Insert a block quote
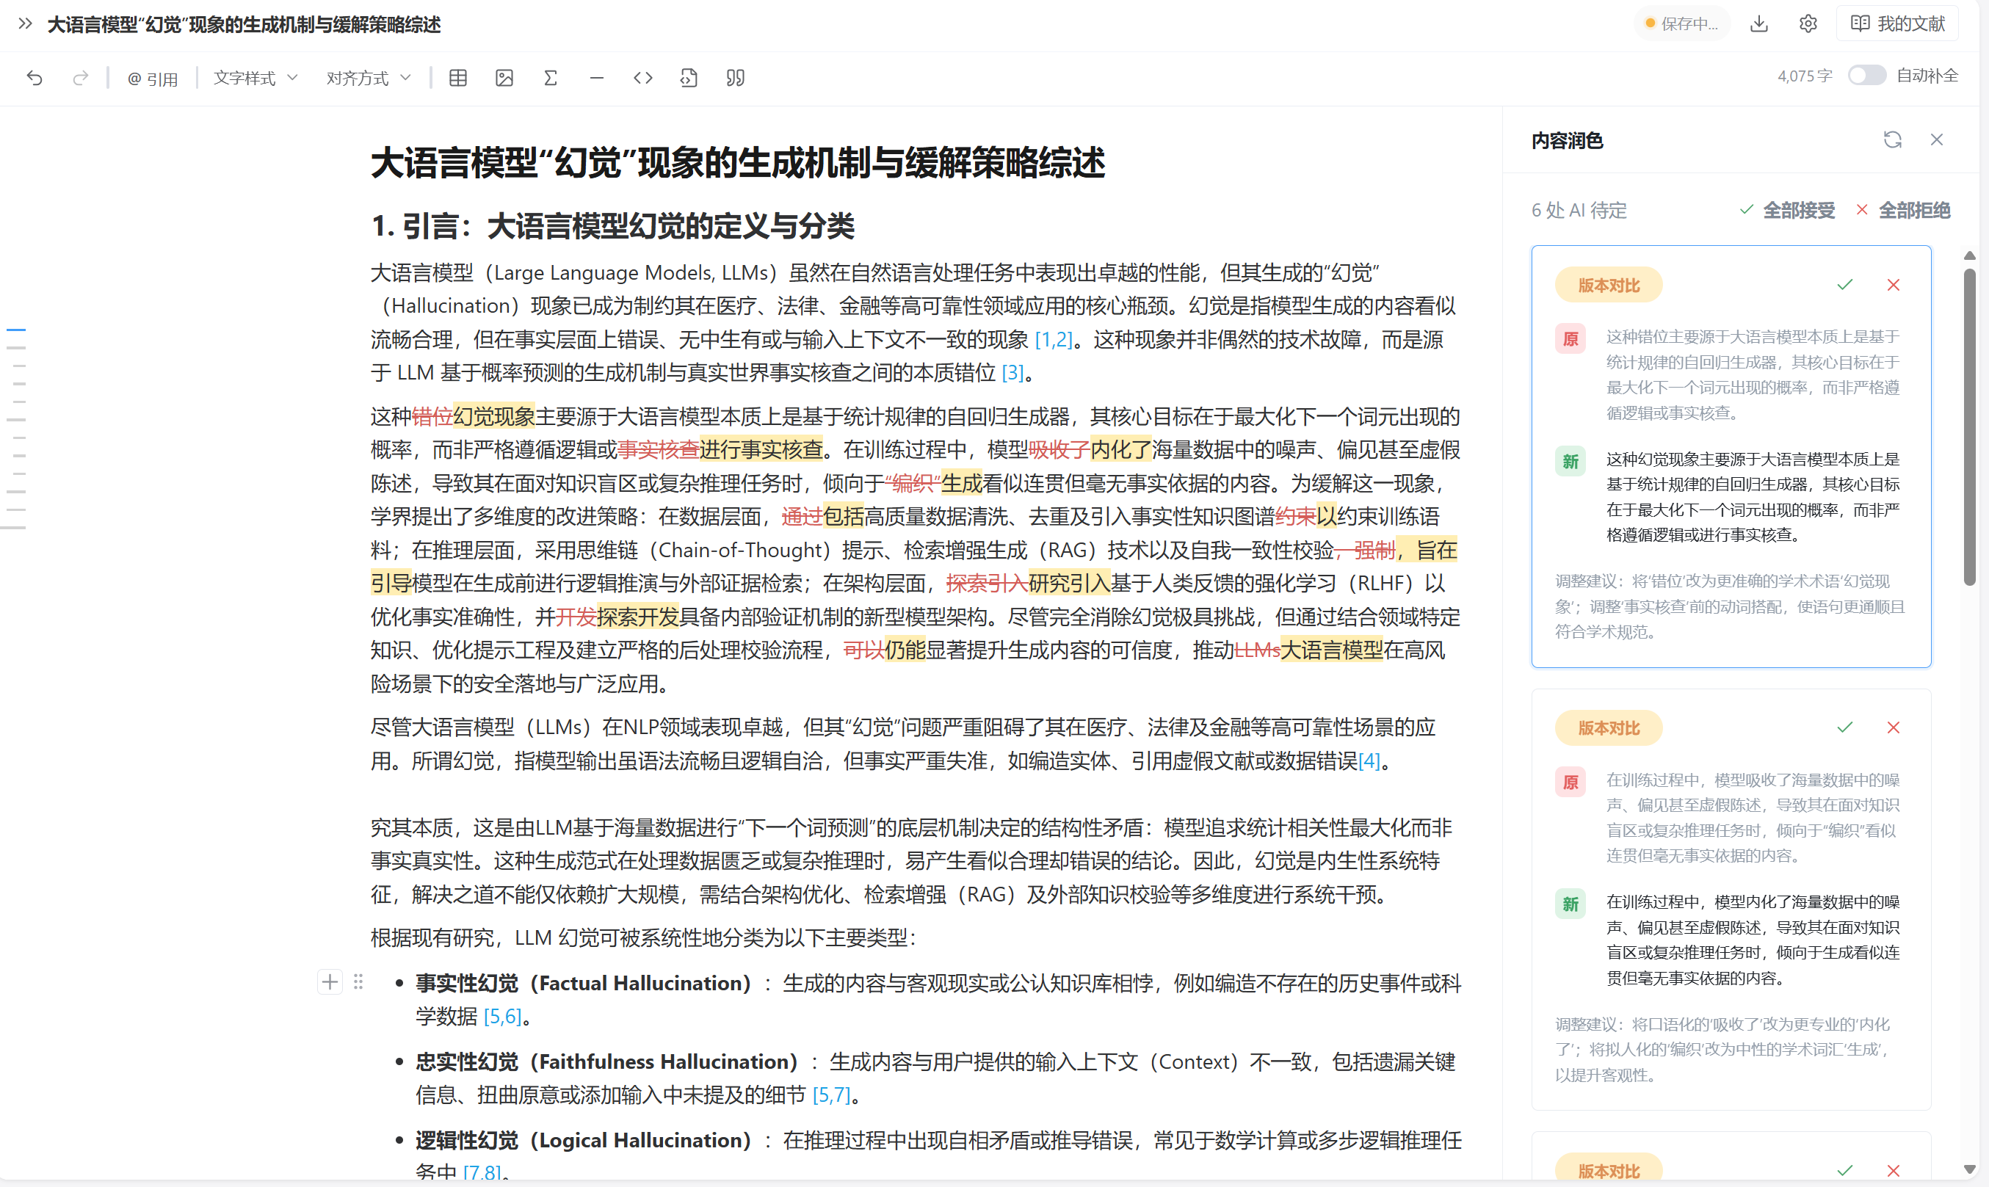The image size is (1989, 1187). 736,78
